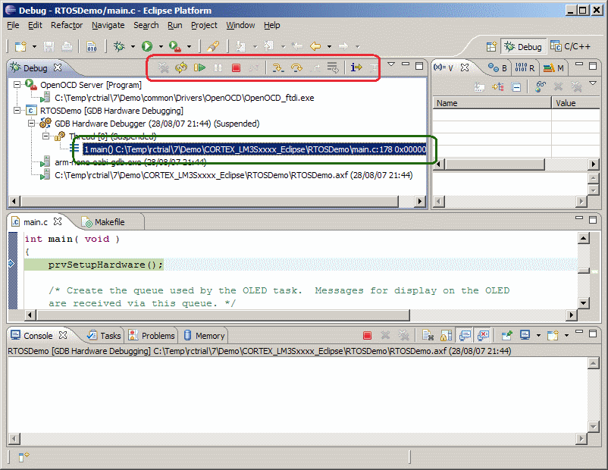Open the Debug launch history dropdown arrow

pyautogui.click(x=133, y=47)
